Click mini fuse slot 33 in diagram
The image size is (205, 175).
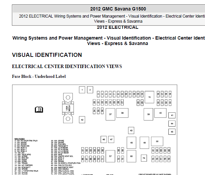170,103
